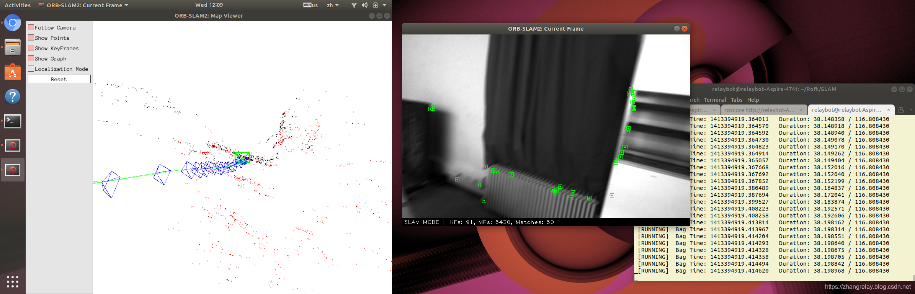Toggle the Show Points checkbox
This screenshot has height=294, width=915.
point(31,38)
